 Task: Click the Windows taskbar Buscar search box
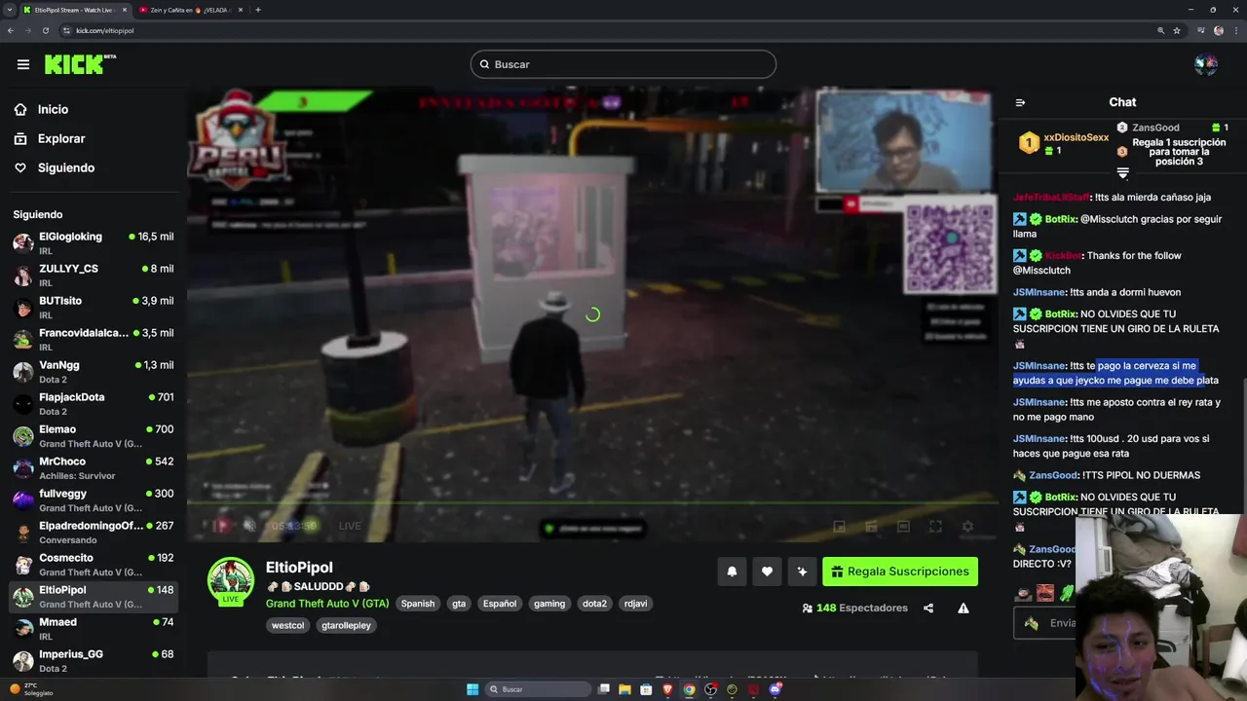click(x=538, y=689)
